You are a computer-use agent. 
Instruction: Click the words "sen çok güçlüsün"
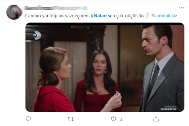click(126, 16)
